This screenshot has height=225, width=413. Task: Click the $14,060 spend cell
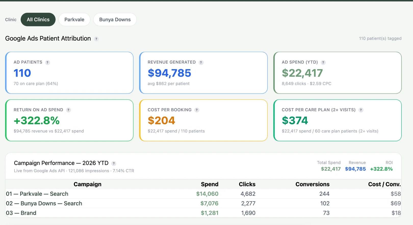coord(207,194)
